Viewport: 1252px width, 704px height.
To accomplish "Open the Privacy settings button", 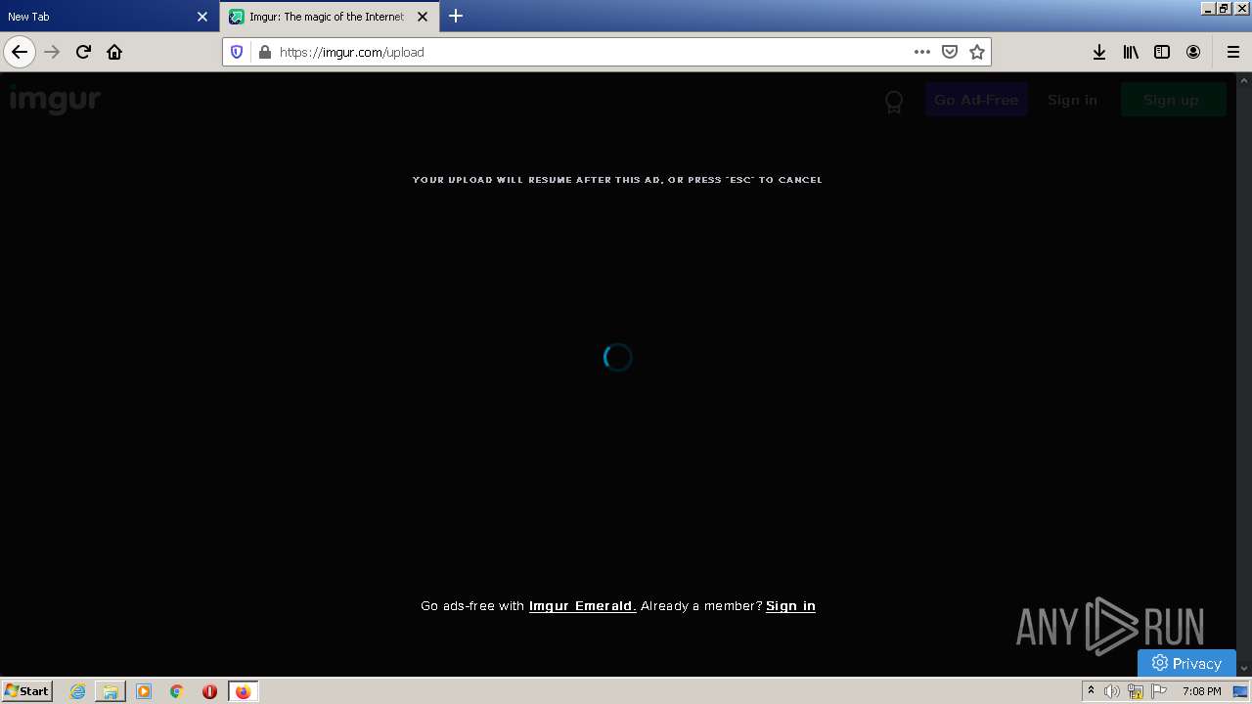I will (1186, 663).
